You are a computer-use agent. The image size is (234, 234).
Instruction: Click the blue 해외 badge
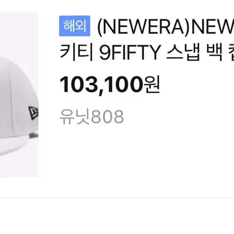(75, 26)
